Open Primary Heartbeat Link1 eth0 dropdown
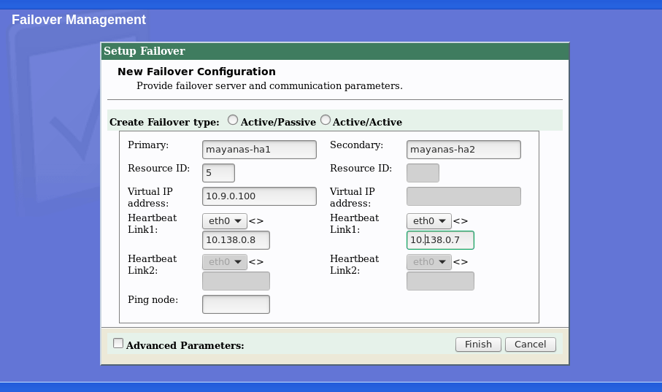 [x=224, y=220]
